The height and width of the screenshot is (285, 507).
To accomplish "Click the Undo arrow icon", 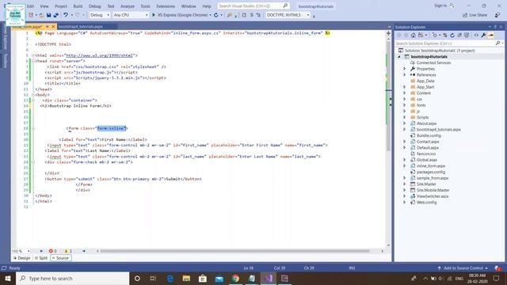I will (x=66, y=15).
